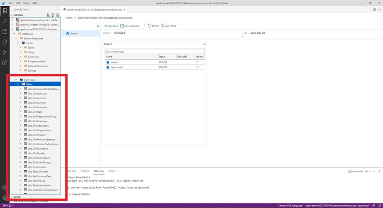The image size is (383, 208).
Task: Open the View menu
Action: [26, 3]
